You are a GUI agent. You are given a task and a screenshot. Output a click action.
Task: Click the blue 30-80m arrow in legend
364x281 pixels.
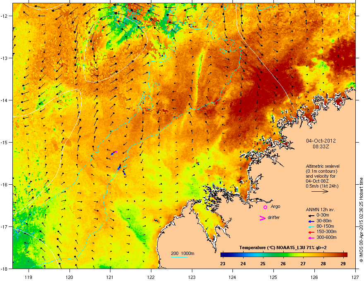tap(311, 221)
